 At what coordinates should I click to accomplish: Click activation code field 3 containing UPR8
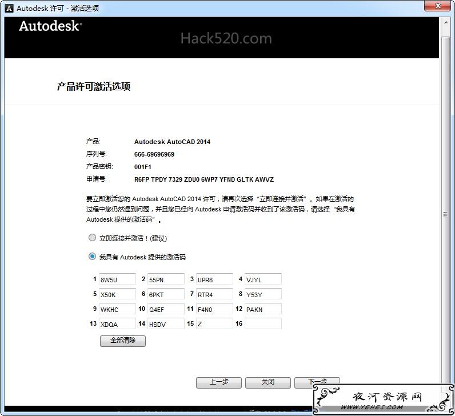(214, 279)
